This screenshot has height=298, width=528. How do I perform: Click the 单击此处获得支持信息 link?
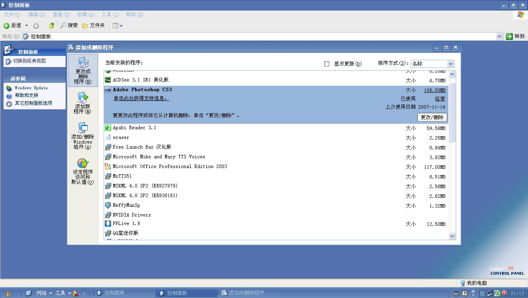[141, 99]
